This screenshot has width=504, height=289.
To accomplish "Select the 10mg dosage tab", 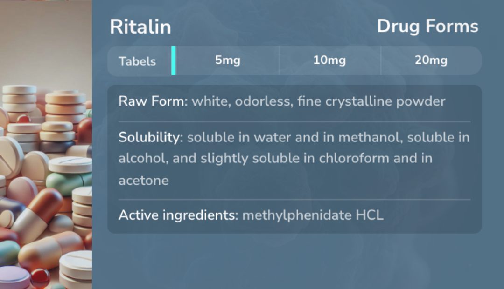I will (330, 60).
